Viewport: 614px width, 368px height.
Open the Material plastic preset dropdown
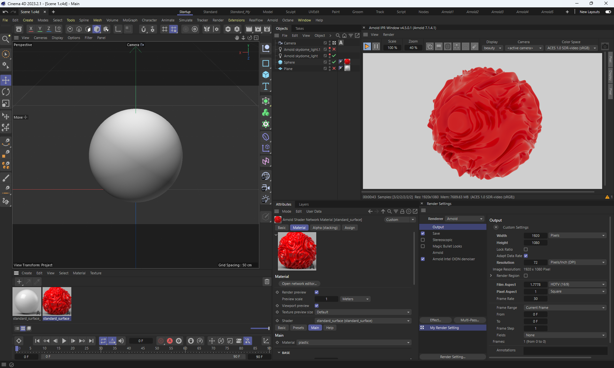coord(354,342)
